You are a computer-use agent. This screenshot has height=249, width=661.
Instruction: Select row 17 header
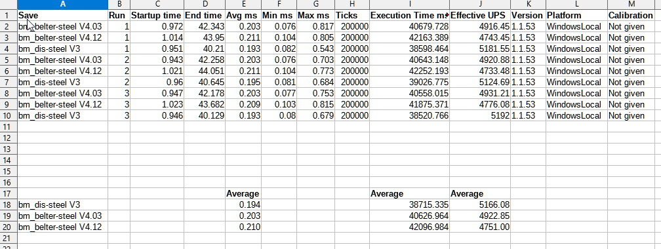[x=9, y=193]
